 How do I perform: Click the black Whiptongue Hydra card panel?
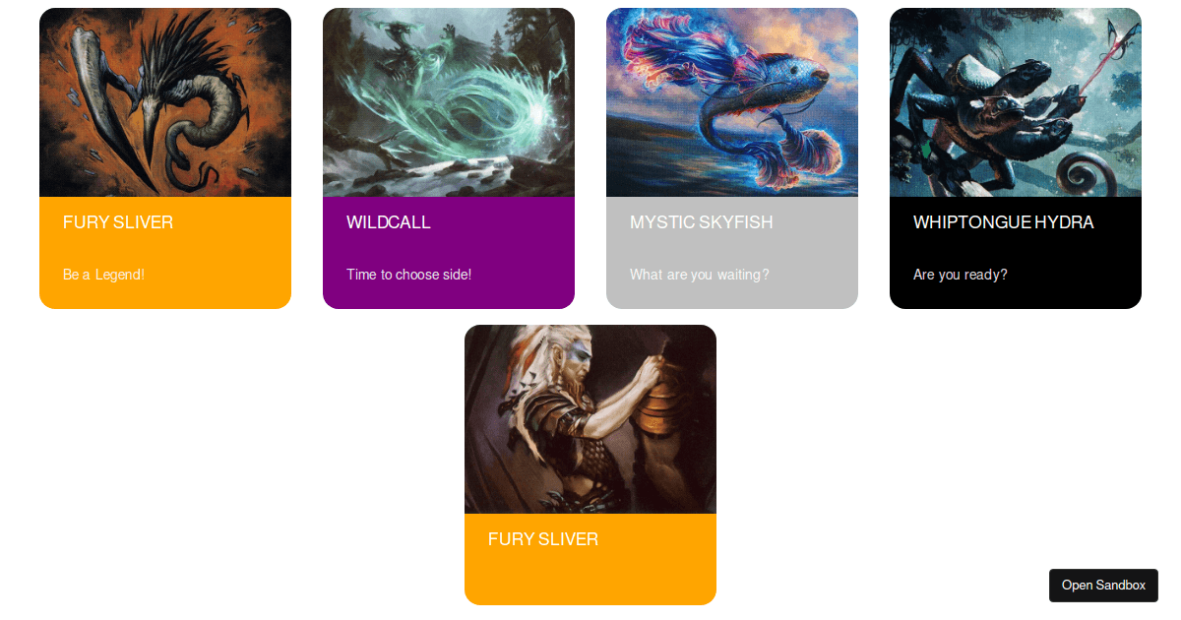click(x=1016, y=253)
